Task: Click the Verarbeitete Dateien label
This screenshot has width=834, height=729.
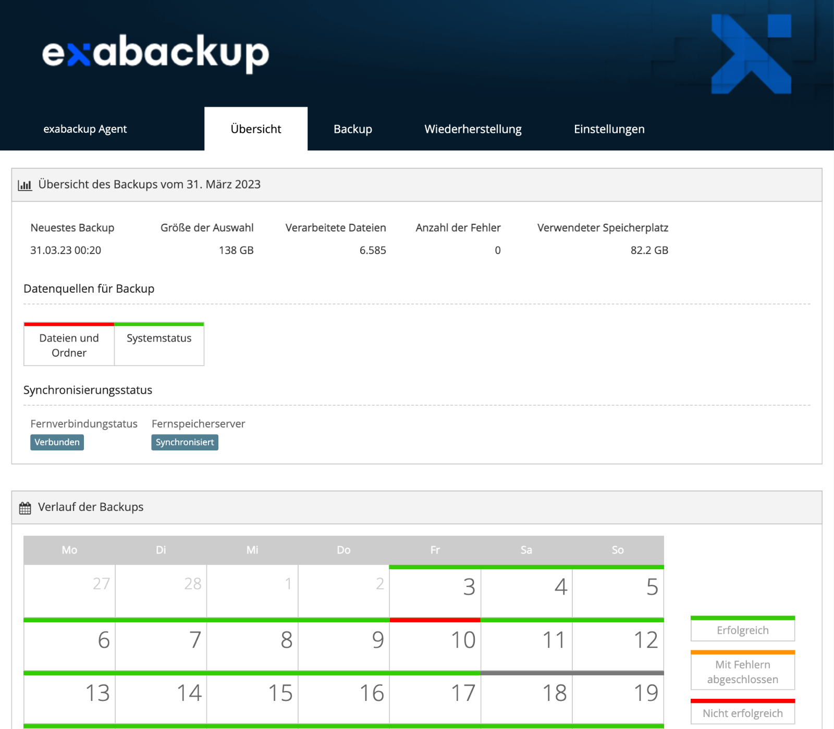Action: click(336, 228)
